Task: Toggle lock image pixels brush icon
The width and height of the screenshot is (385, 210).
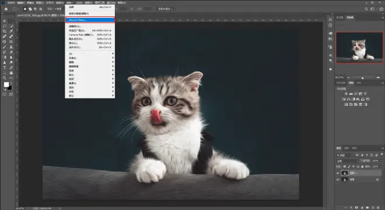Action: pos(349,166)
